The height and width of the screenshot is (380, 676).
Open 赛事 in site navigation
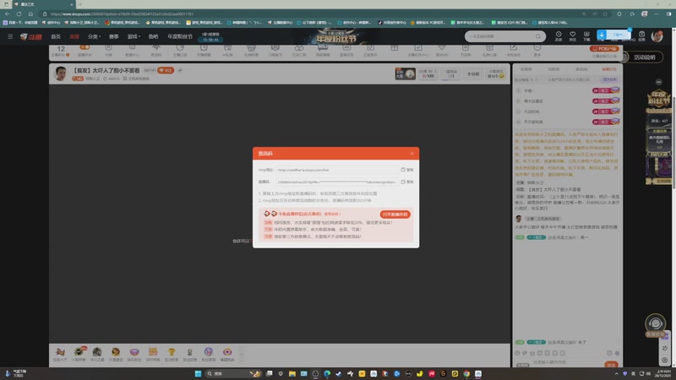click(x=114, y=36)
